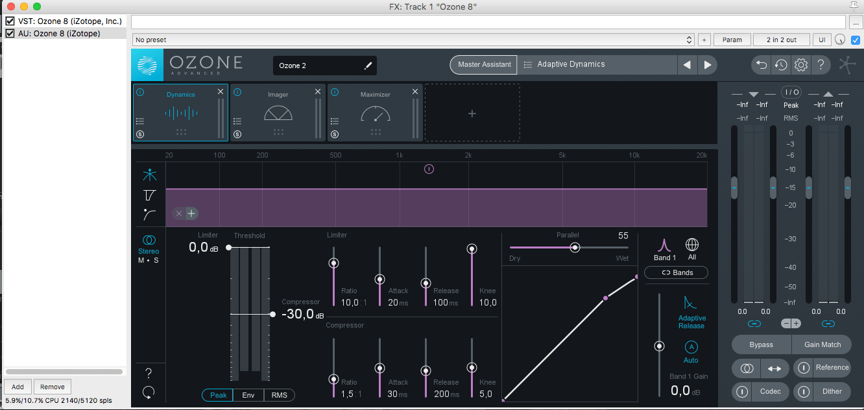Open the Ozone help question icon
This screenshot has width=864, height=410.
pos(821,65)
